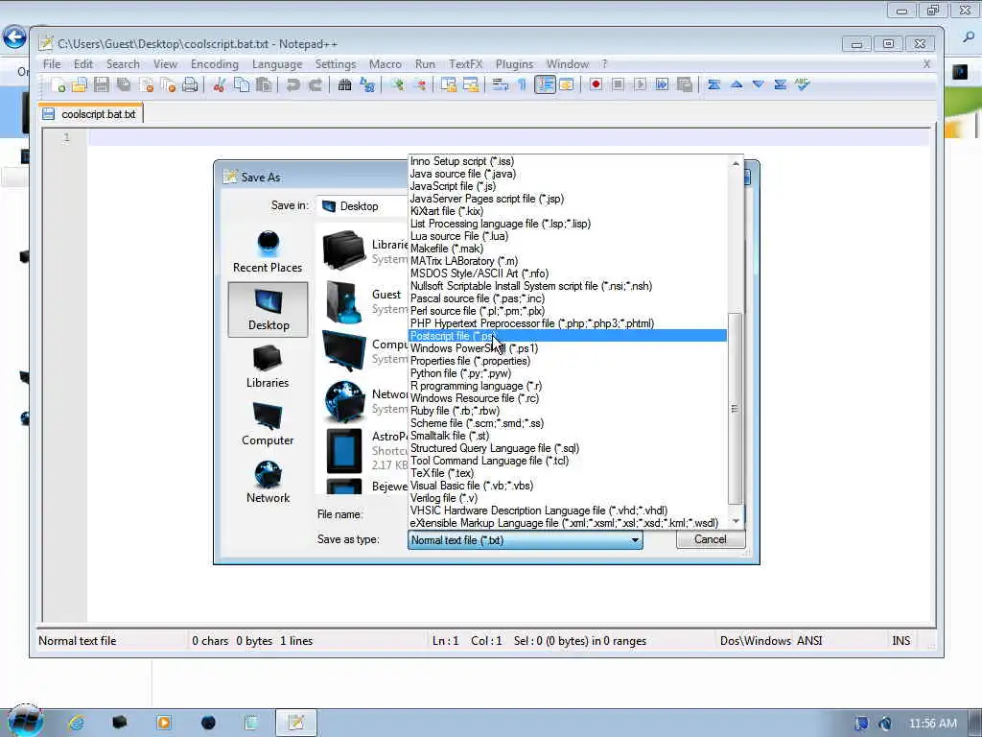Click Libraries in the places bar
This screenshot has height=737, width=982.
(268, 367)
